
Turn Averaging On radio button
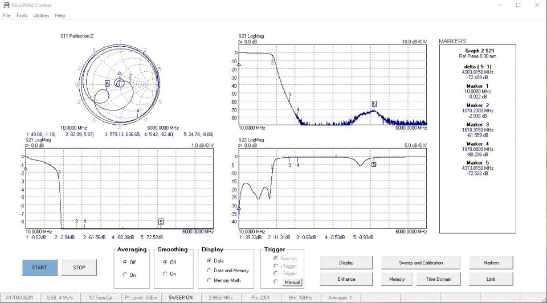coord(125,275)
